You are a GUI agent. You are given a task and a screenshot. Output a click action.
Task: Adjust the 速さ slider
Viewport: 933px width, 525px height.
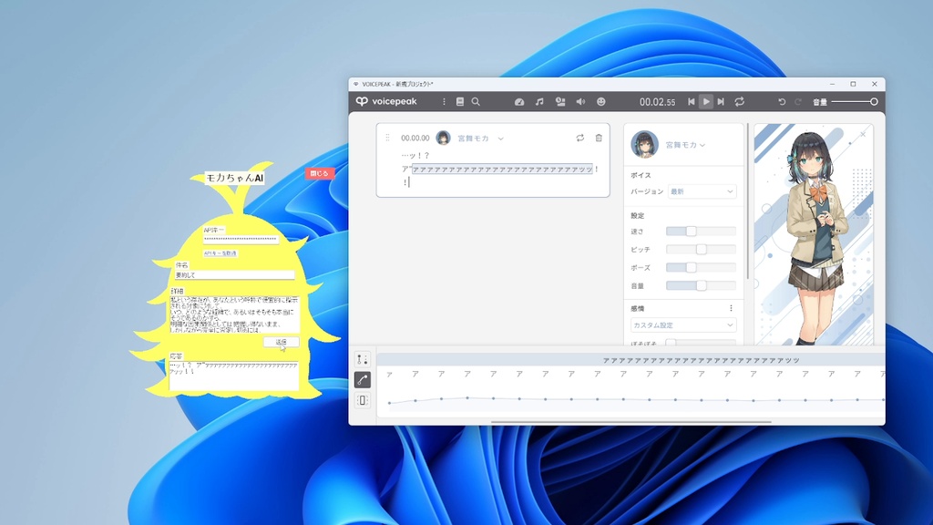(x=701, y=231)
